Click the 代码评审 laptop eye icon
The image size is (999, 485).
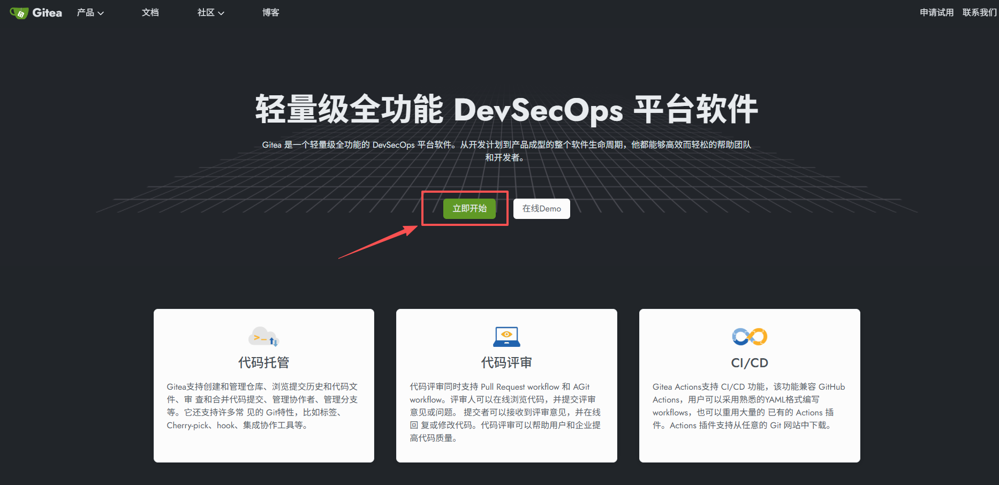506,337
